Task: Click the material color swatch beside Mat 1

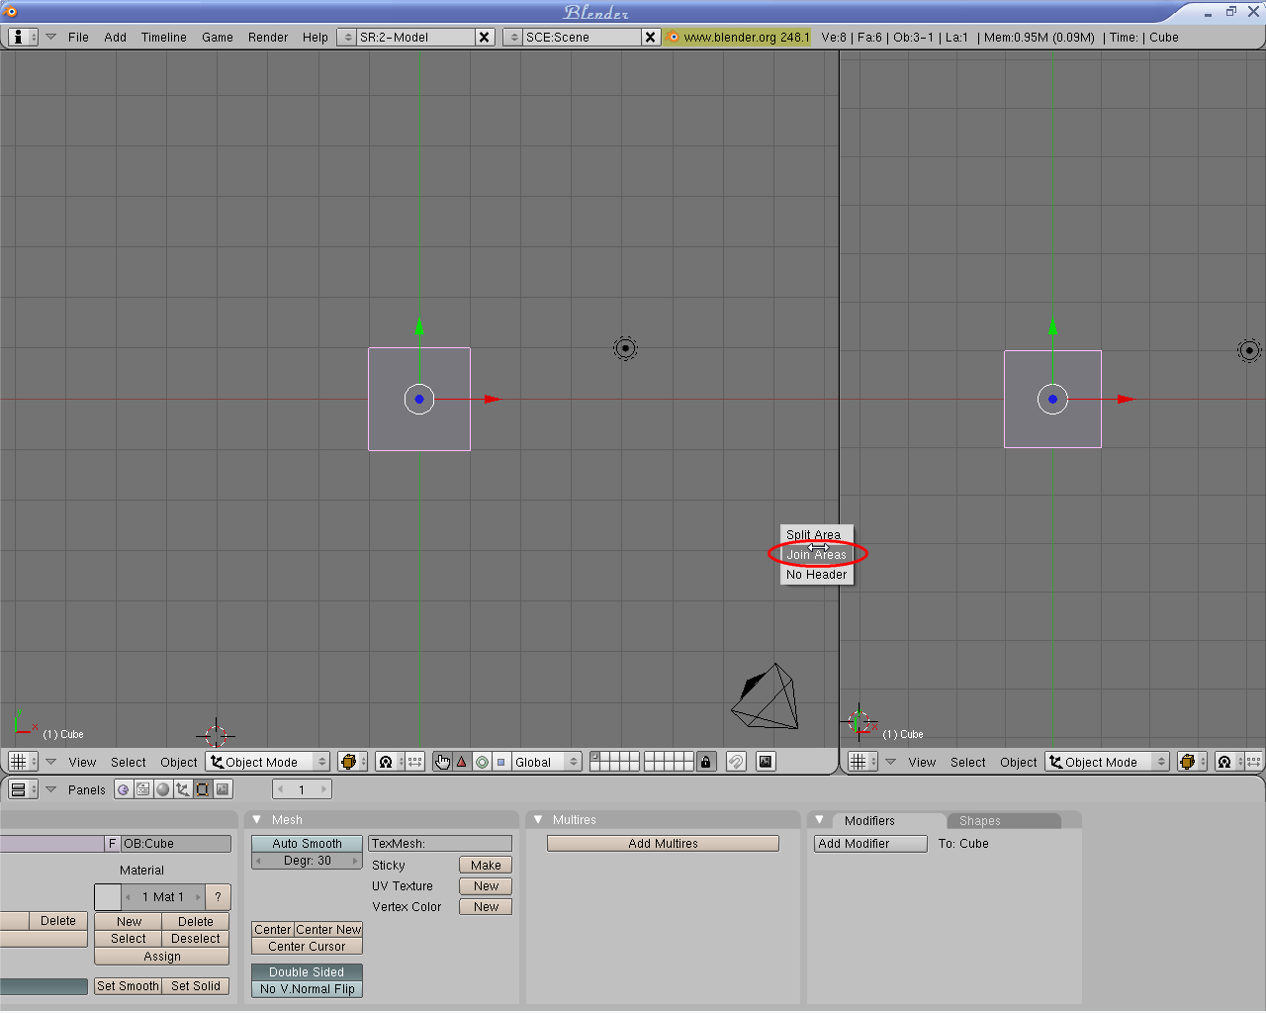Action: (108, 897)
